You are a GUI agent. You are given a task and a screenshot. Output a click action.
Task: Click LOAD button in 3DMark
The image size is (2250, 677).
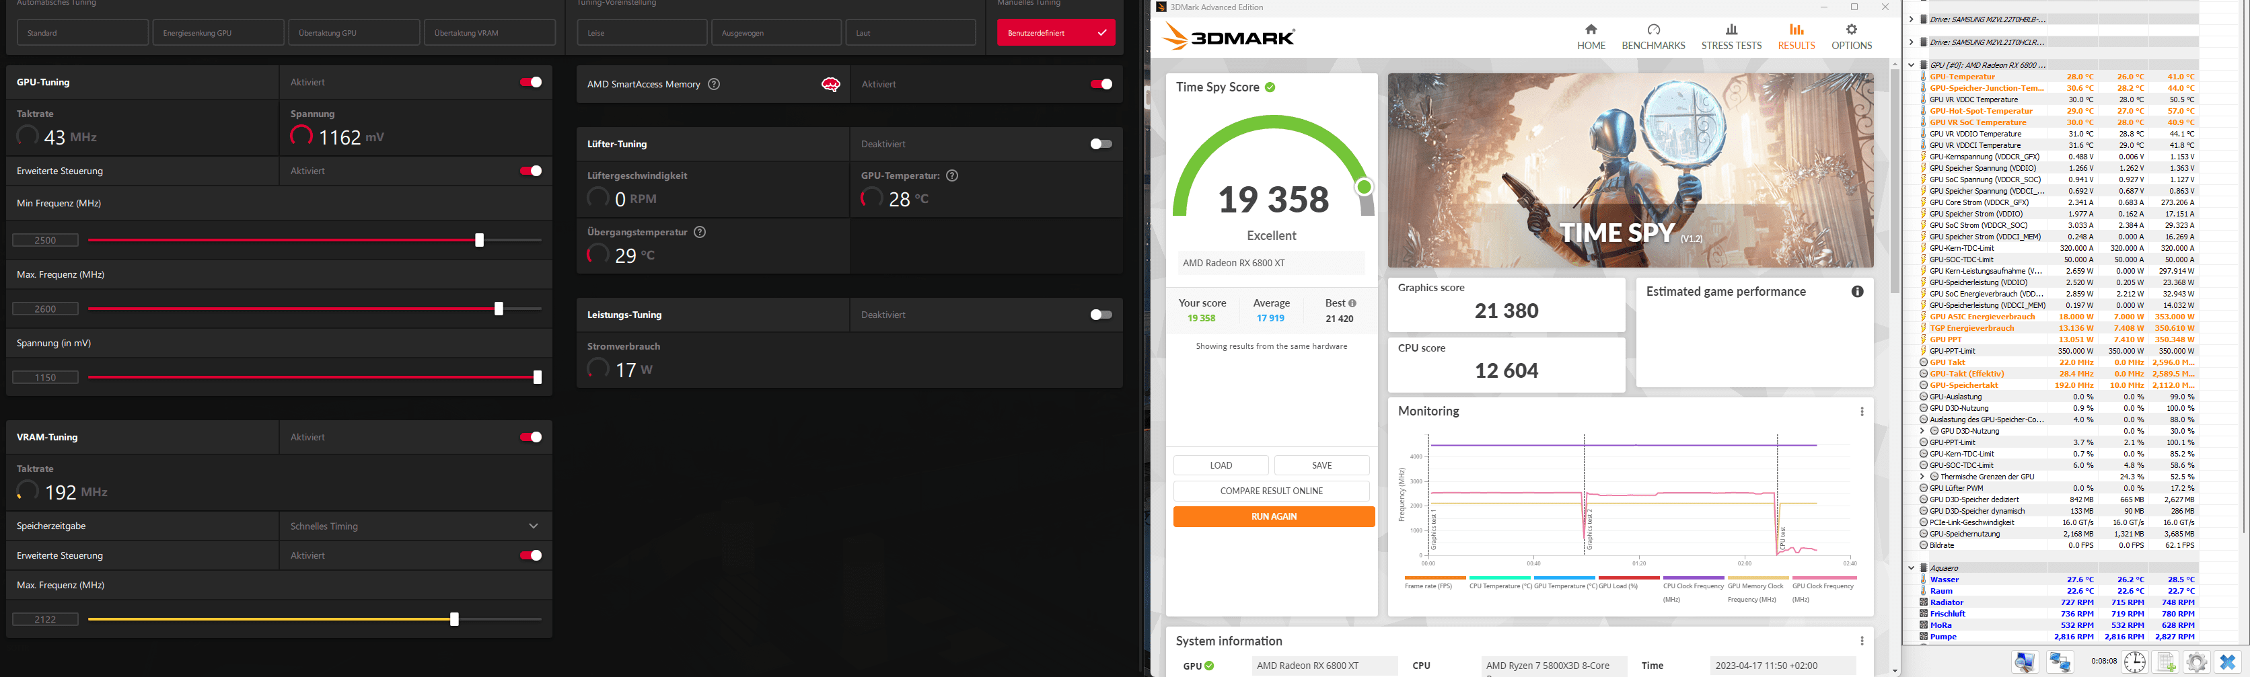1221,465
